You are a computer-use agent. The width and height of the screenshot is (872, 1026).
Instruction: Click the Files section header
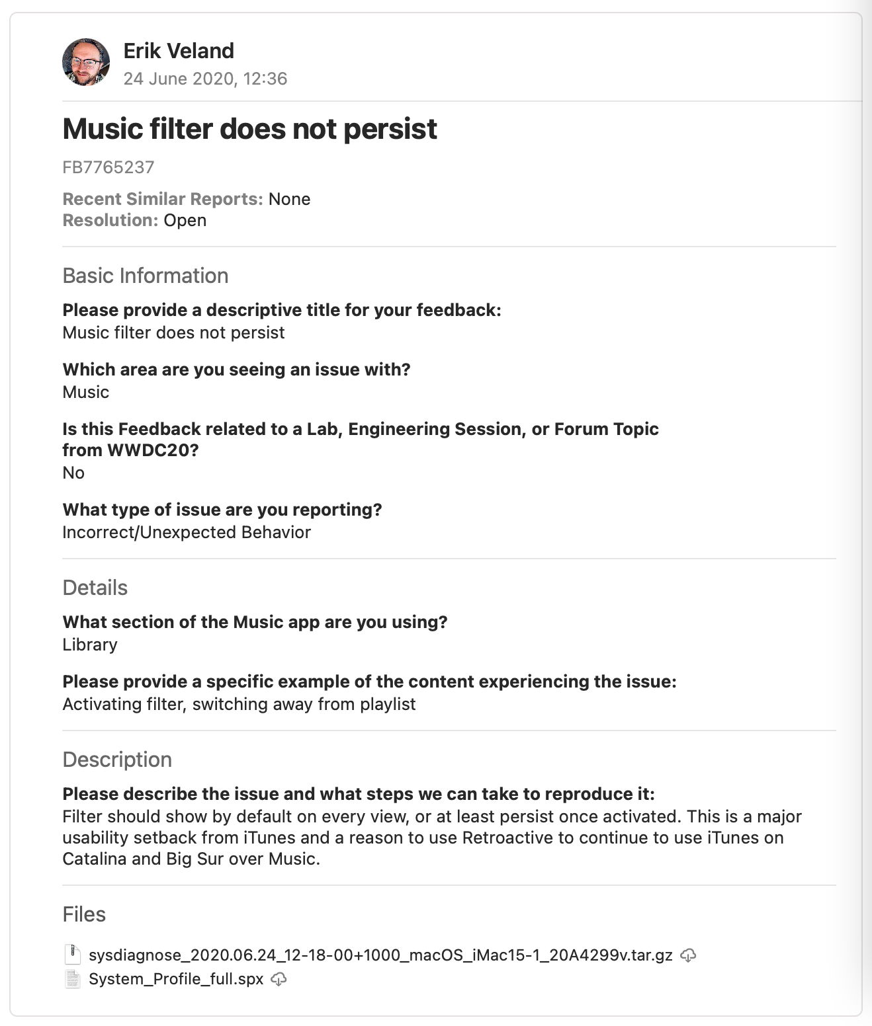pyautogui.click(x=84, y=914)
